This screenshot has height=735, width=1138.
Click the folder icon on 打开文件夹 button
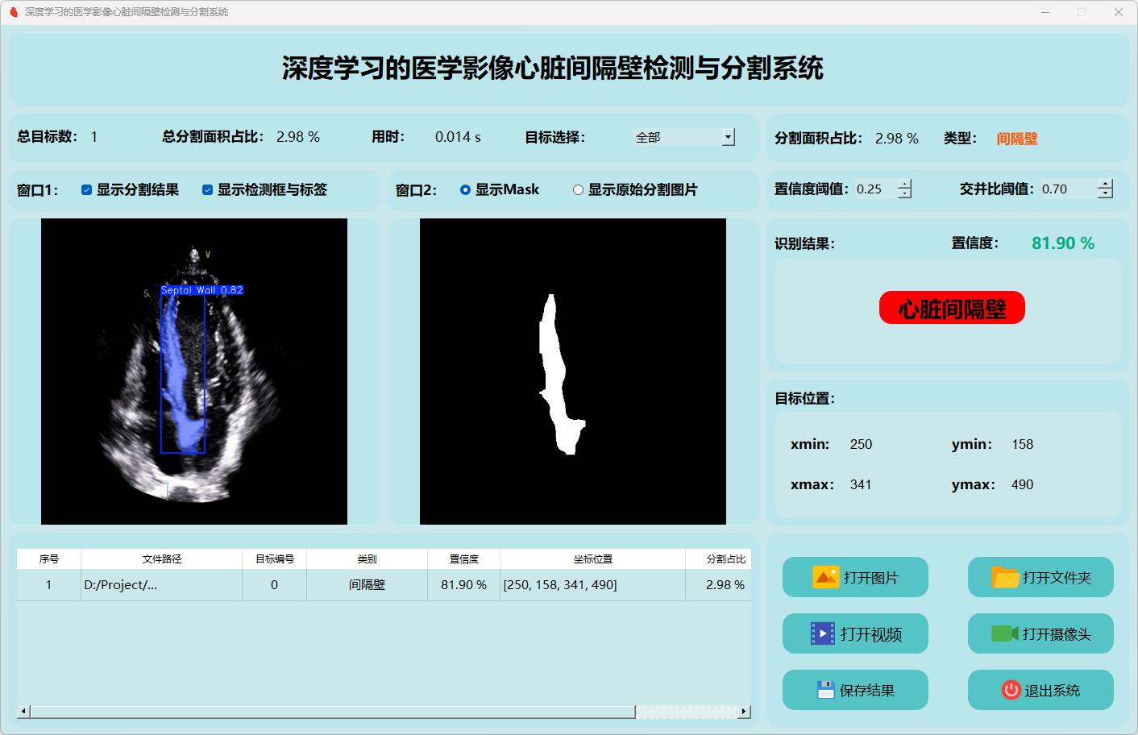click(x=1004, y=577)
